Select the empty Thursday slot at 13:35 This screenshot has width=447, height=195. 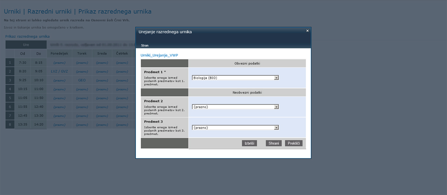click(x=122, y=124)
